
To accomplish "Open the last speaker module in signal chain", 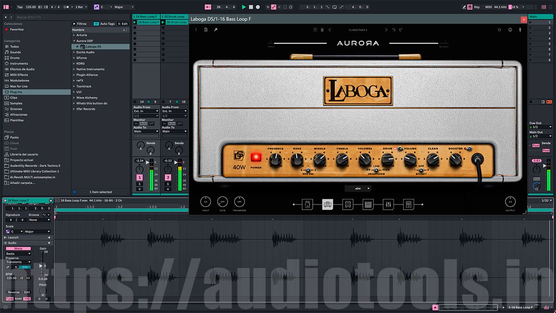I will [408, 204].
